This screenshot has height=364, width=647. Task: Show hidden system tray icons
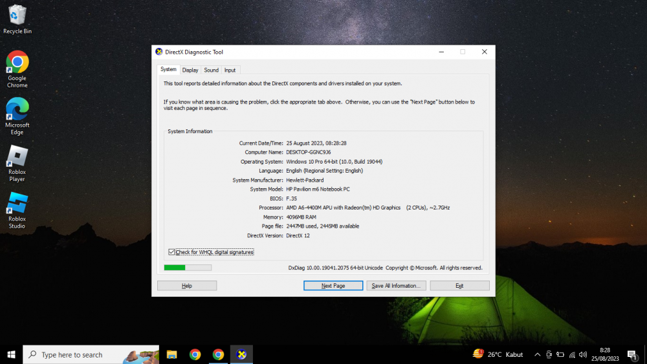pyautogui.click(x=537, y=354)
